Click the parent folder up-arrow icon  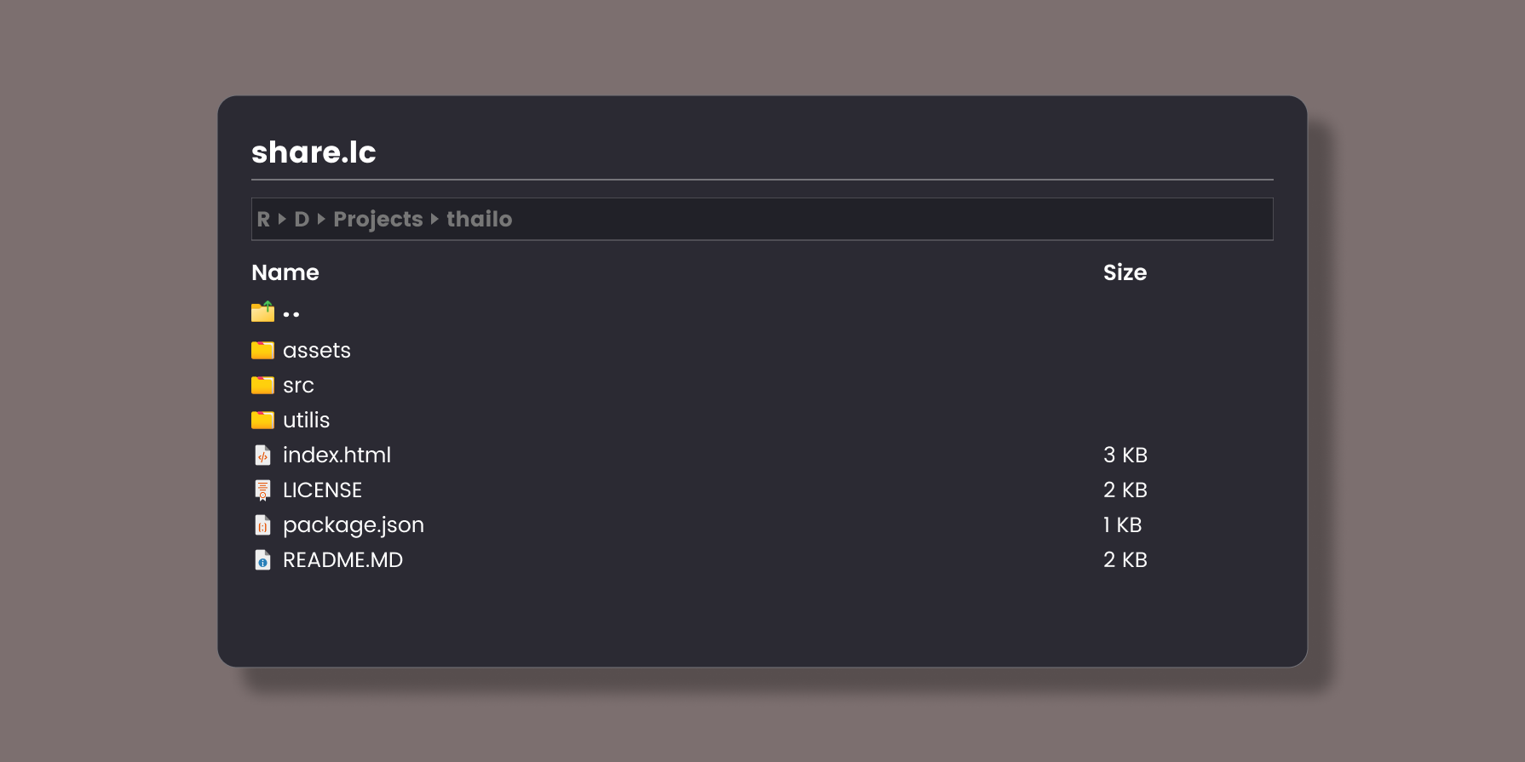click(262, 312)
